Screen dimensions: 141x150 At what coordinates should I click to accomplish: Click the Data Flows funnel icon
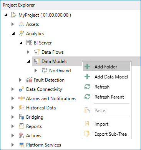(x=36, y=52)
